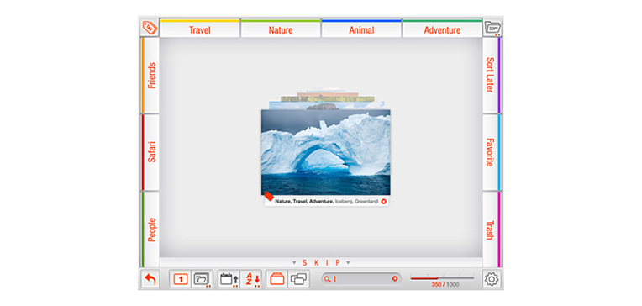The image size is (642, 306).
Task: Sort photos by date calendar icon
Action: pos(229,279)
